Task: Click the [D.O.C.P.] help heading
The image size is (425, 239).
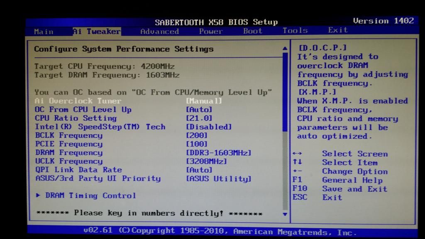Action: [322, 48]
